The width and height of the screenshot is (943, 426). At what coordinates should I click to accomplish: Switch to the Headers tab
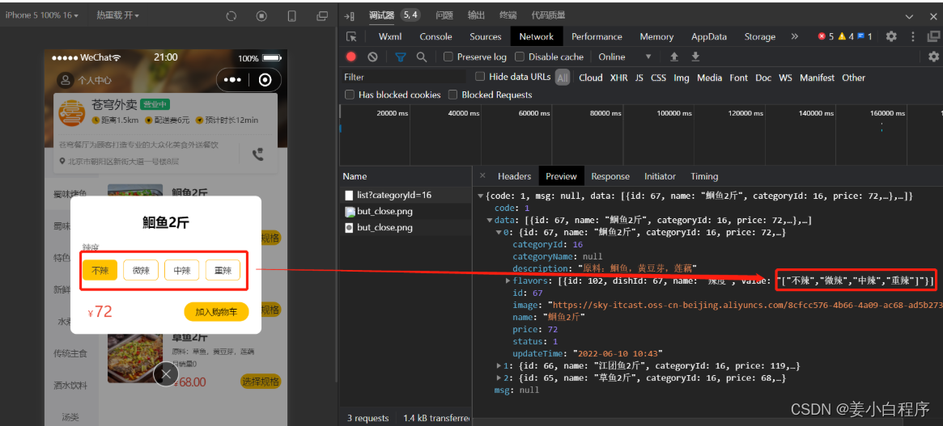point(514,176)
